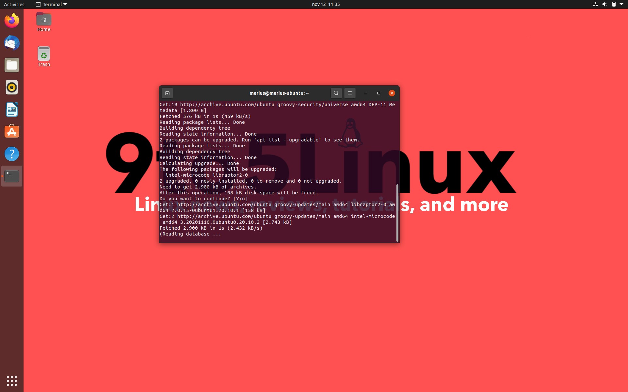Viewport: 628px width, 392px height.
Task: Click 'Fetched 2.900 kB in 1s' line
Action: (211, 228)
